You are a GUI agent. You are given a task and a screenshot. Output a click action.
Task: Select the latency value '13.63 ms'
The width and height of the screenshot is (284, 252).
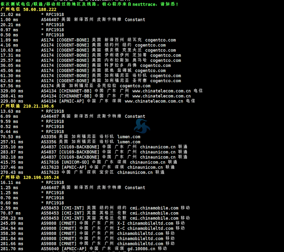pyautogui.click(x=11, y=111)
